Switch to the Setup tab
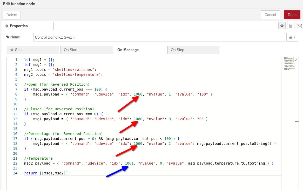This screenshot has width=303, height=190. (x=33, y=50)
